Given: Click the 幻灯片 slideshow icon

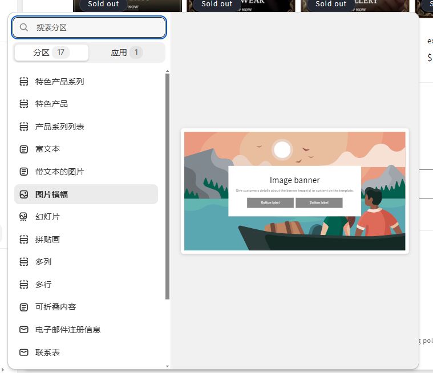Looking at the screenshot, I should coord(24,217).
